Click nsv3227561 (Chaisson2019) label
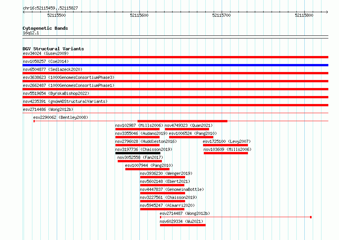 (x=168, y=197)
